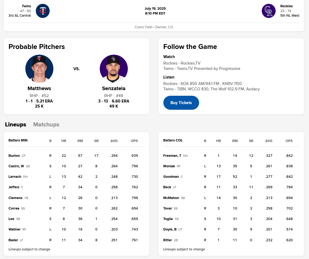
Task: Click on Castro, W in Twins lineup
Action: [x=16, y=166]
